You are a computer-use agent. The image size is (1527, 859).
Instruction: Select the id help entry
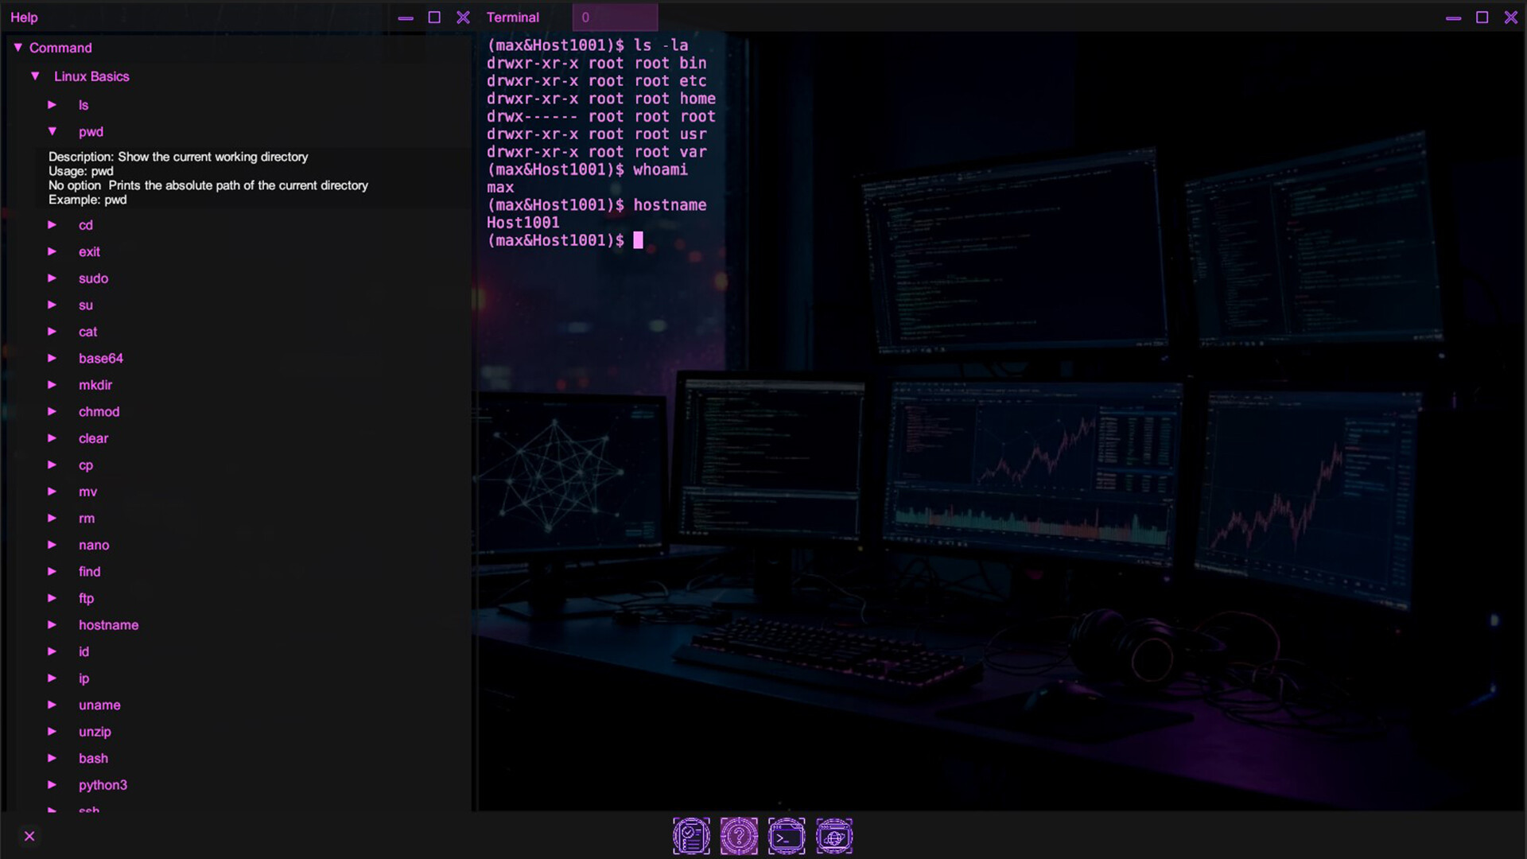[x=84, y=651]
